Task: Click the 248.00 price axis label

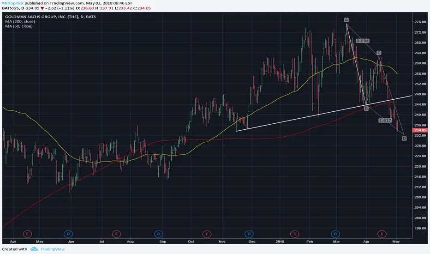Action: click(420, 94)
